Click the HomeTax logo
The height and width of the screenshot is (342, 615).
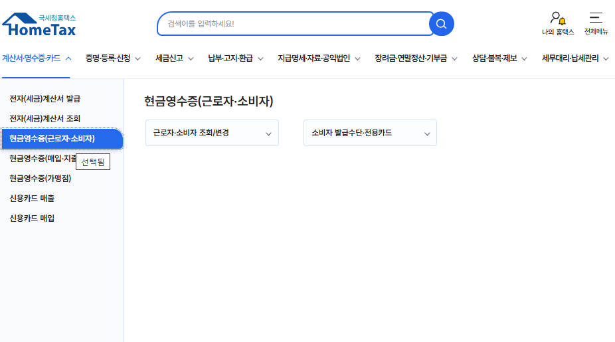[39, 25]
